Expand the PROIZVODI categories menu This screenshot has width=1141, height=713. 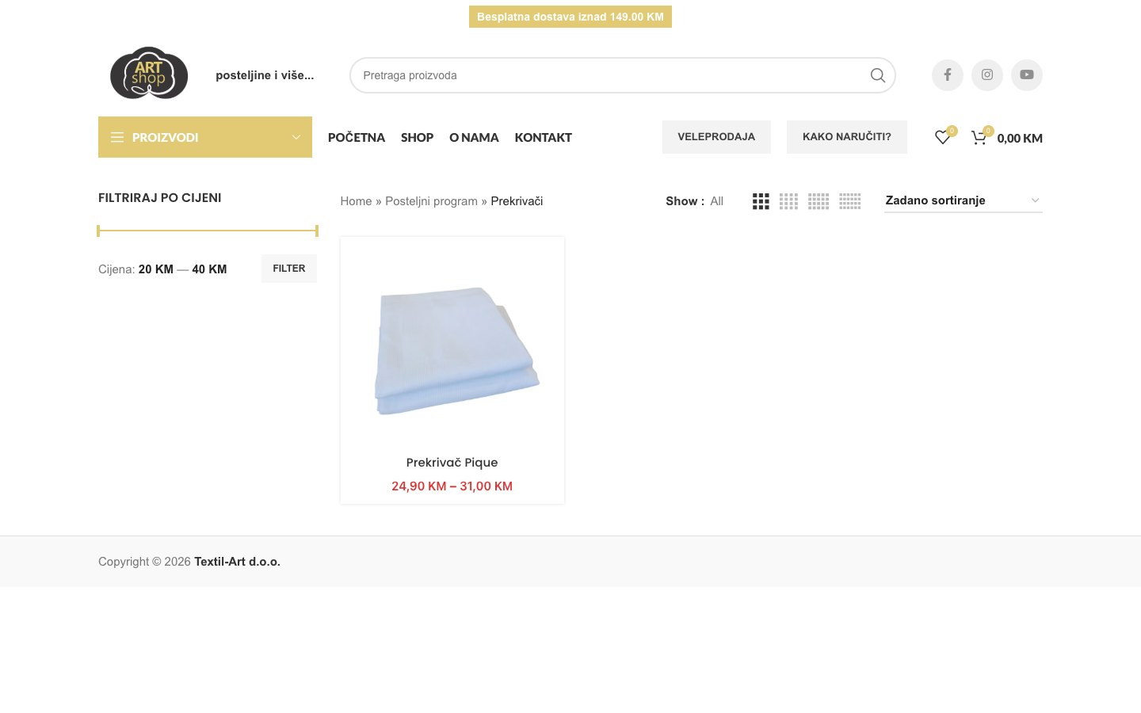click(205, 137)
